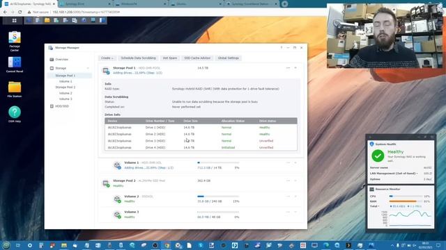Click the Drive Size column header
The height and width of the screenshot is (250, 446).
pos(190,121)
